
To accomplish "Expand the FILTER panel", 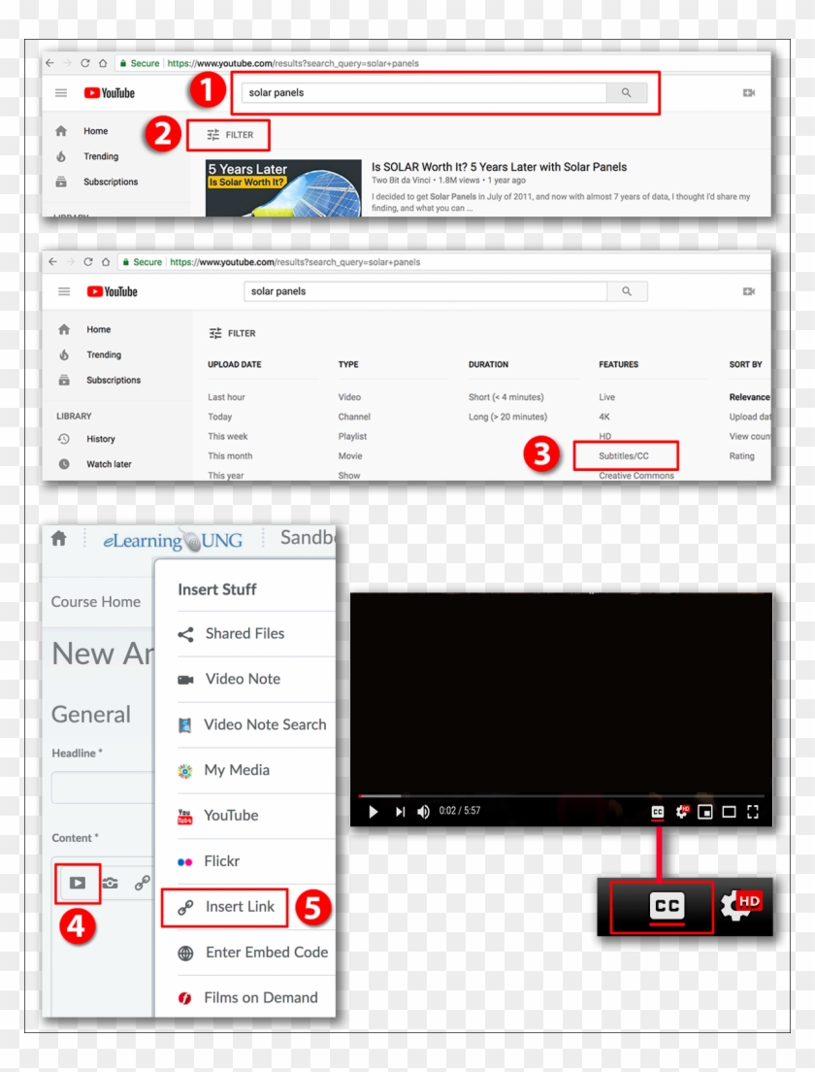I will pyautogui.click(x=229, y=134).
